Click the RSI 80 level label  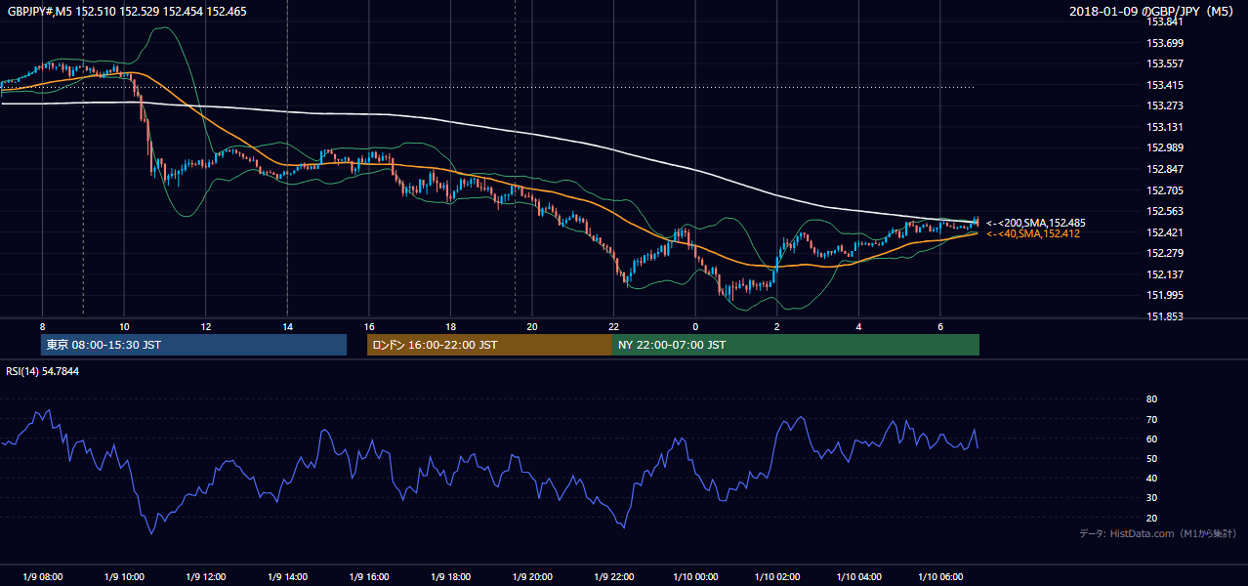click(x=1151, y=399)
